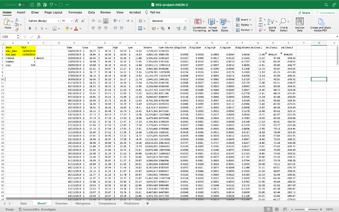
Task: Click the Undo icon
Action: (51, 5)
